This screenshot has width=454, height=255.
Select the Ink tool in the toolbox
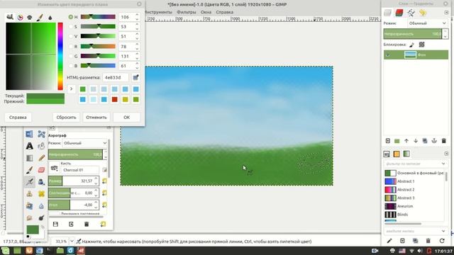[41, 182]
